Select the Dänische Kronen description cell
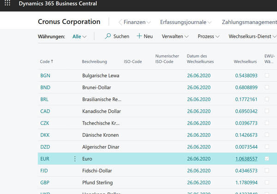 tap(101, 135)
